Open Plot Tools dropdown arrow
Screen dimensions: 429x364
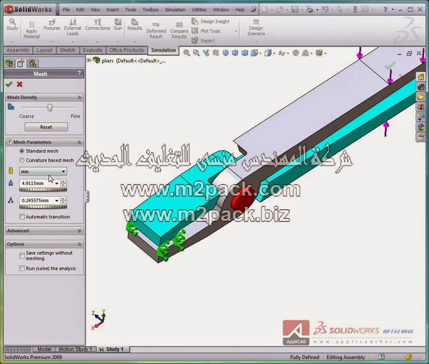click(236, 31)
